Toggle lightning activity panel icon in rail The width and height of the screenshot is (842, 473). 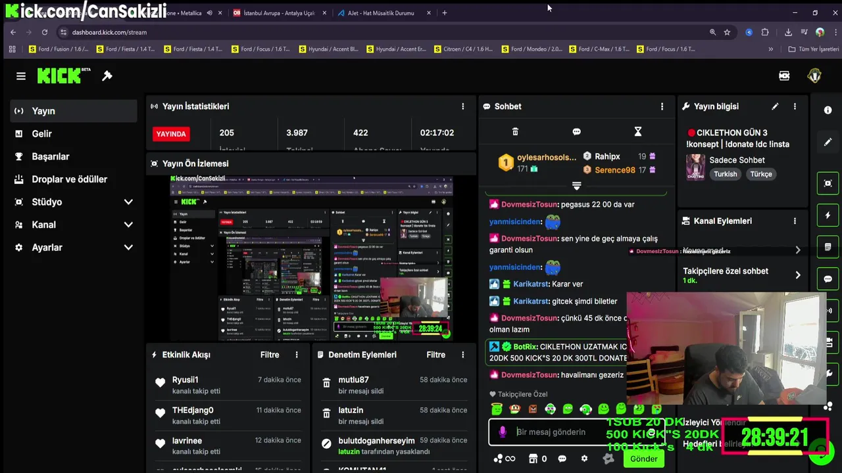point(828,215)
